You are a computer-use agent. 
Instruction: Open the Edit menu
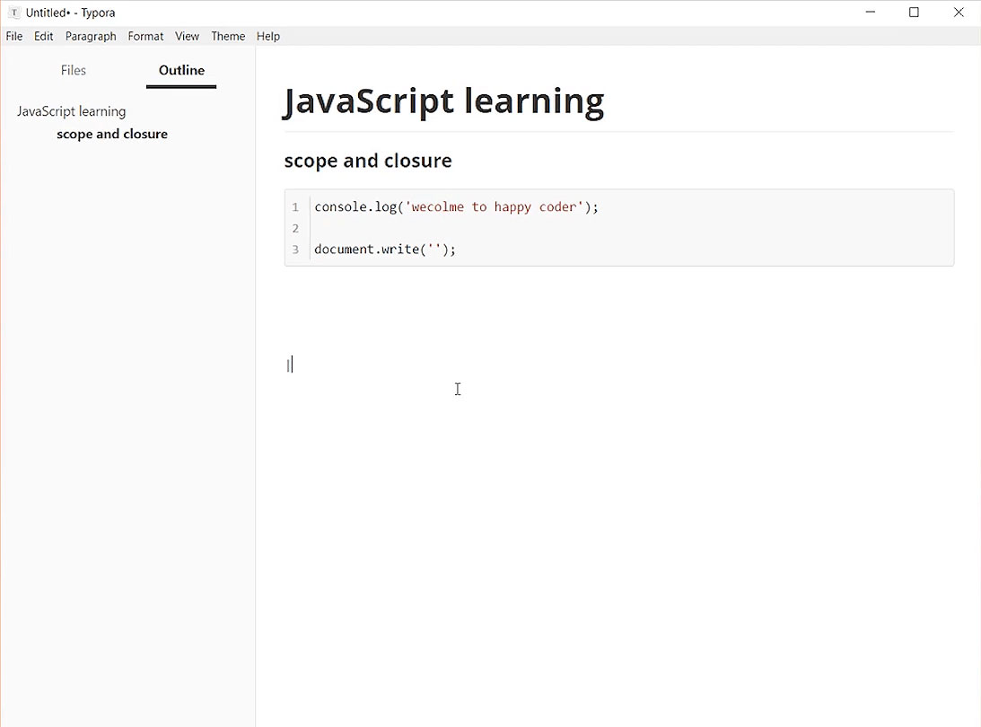click(44, 37)
